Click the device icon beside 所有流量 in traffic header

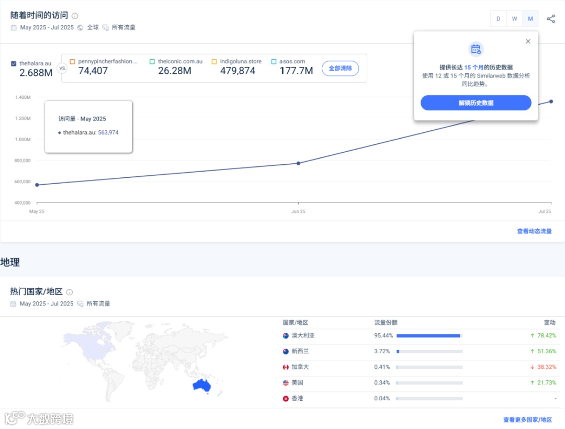(105, 28)
